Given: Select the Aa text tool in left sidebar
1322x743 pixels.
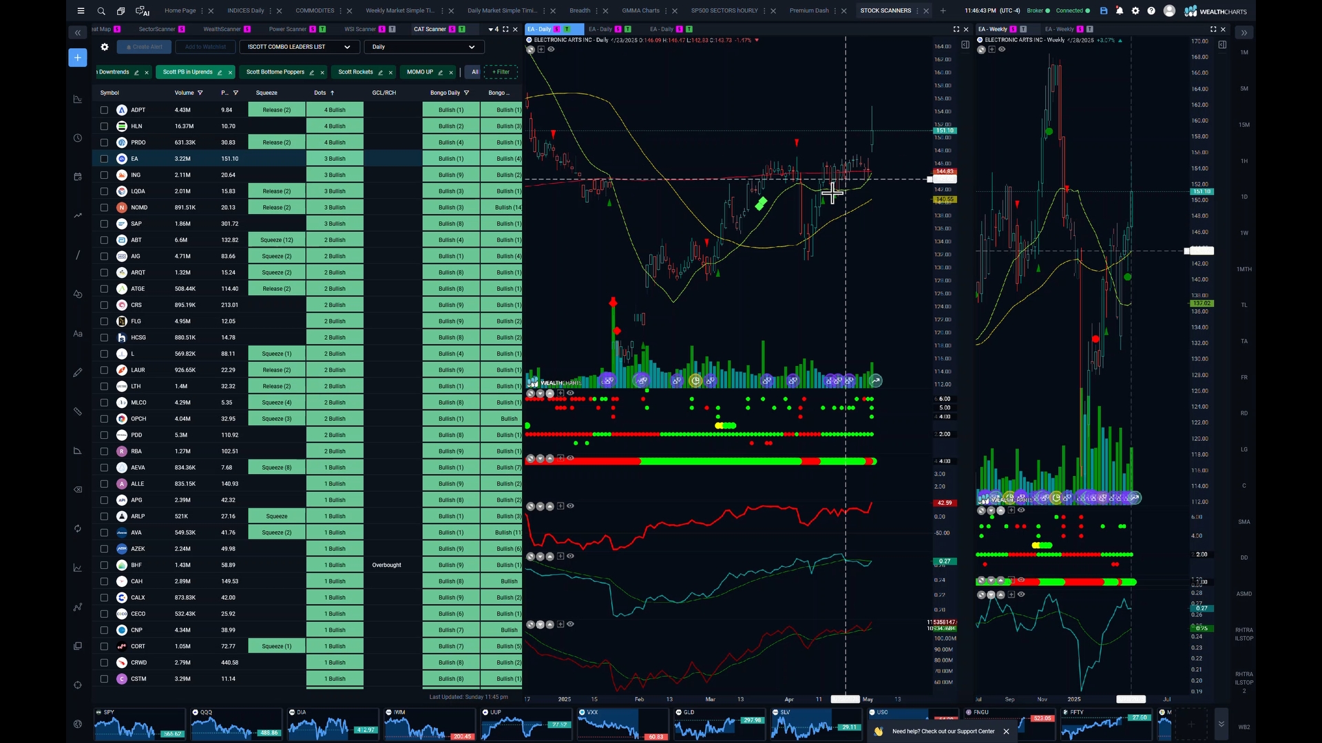Looking at the screenshot, I should pos(78,334).
